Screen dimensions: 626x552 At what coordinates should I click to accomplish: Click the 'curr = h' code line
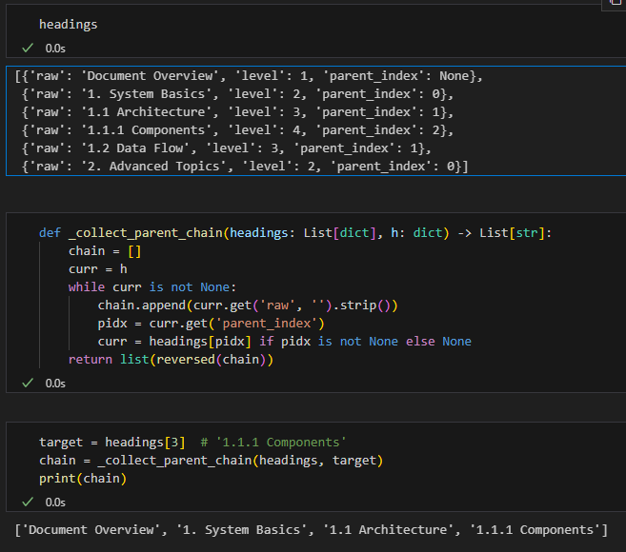pos(98,269)
